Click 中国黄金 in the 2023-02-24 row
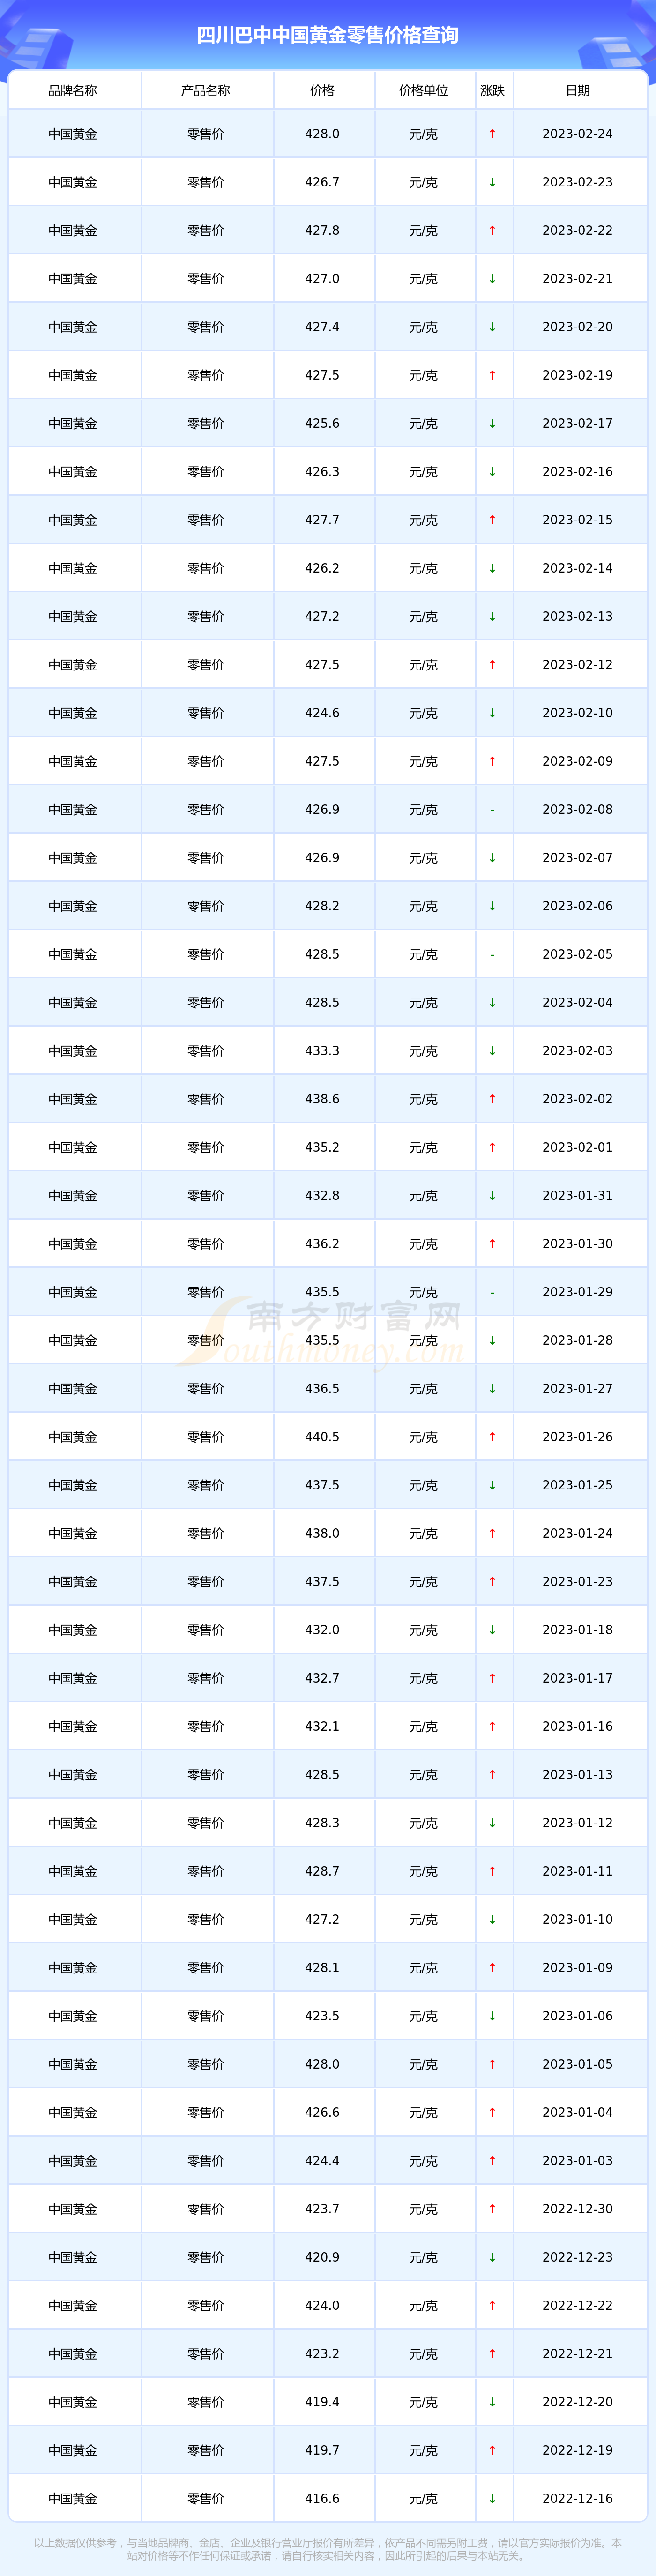 (x=73, y=134)
